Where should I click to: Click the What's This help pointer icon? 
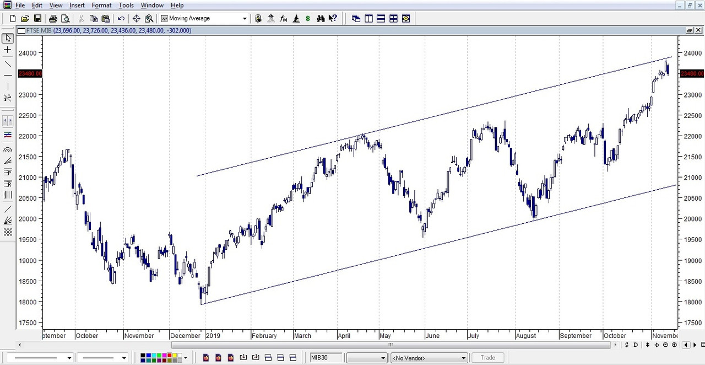coord(332,18)
